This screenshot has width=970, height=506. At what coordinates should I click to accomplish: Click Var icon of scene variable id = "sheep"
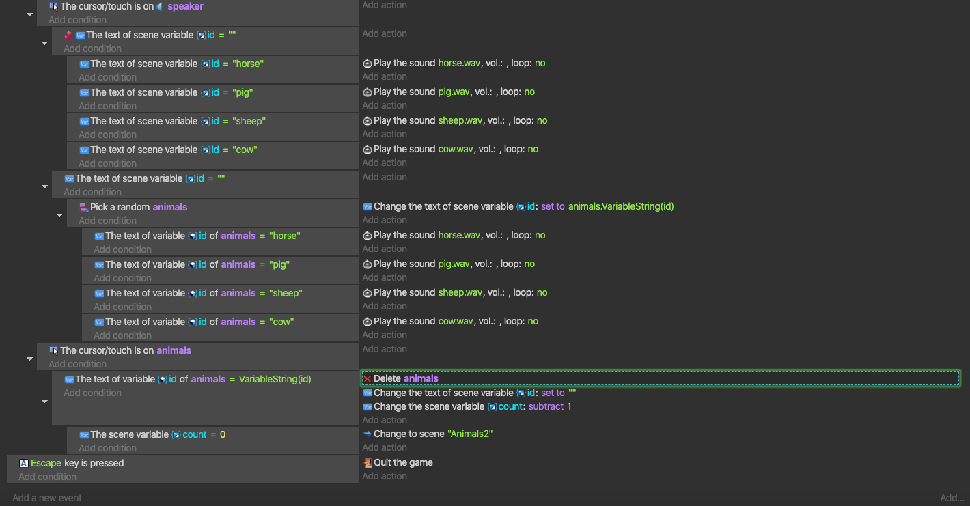(x=84, y=121)
